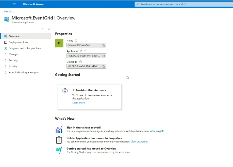Click the Enterprise Application grid icon
Screen dimensions: 233x167
(7, 19)
